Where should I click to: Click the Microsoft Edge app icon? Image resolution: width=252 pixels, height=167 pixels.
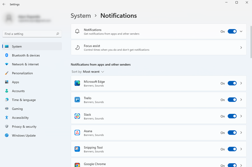coord(77,83)
